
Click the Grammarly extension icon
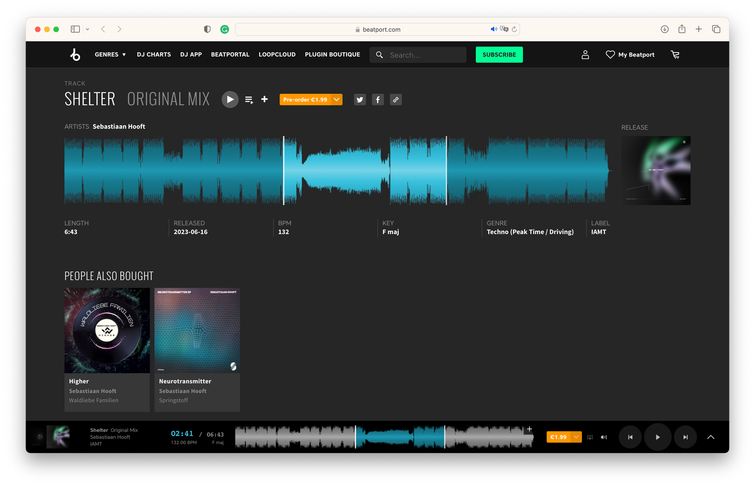225,29
